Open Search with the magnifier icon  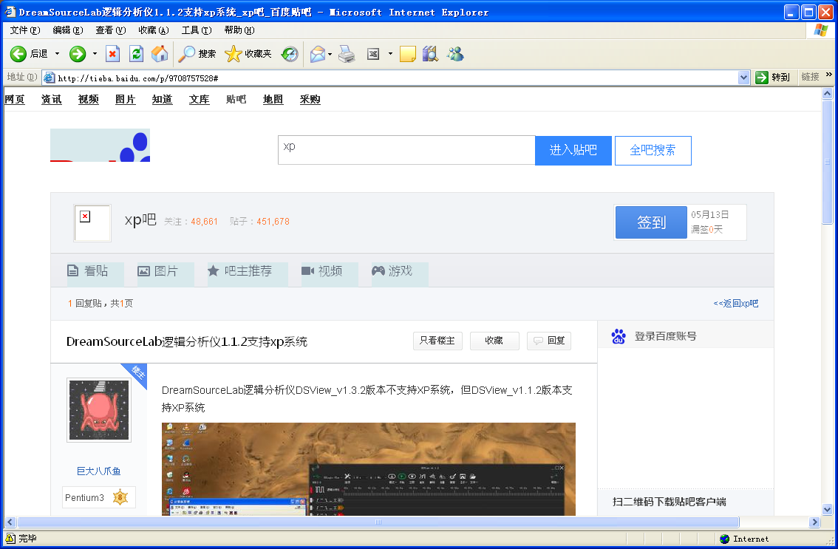pos(197,53)
